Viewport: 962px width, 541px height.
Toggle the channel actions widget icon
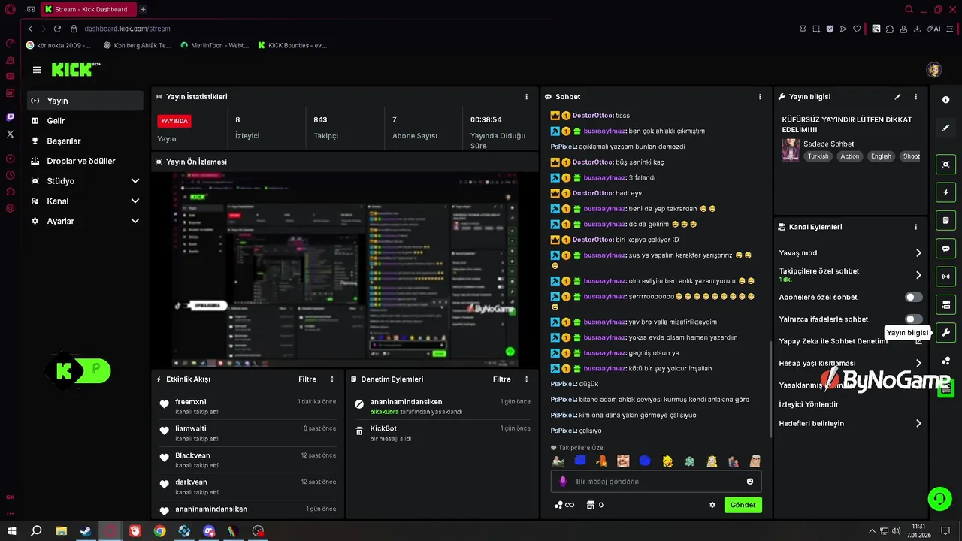coord(945,304)
